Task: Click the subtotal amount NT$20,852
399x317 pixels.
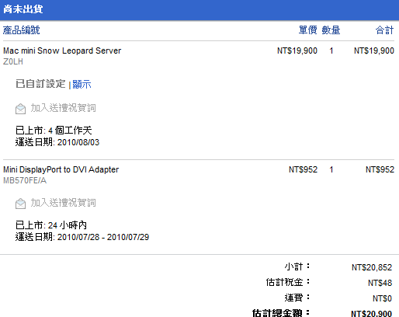Action: coord(372,267)
